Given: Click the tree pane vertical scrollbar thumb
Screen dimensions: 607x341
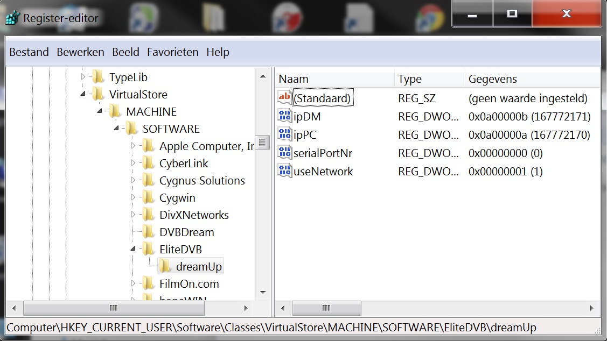Looking at the screenshot, I should tap(263, 143).
